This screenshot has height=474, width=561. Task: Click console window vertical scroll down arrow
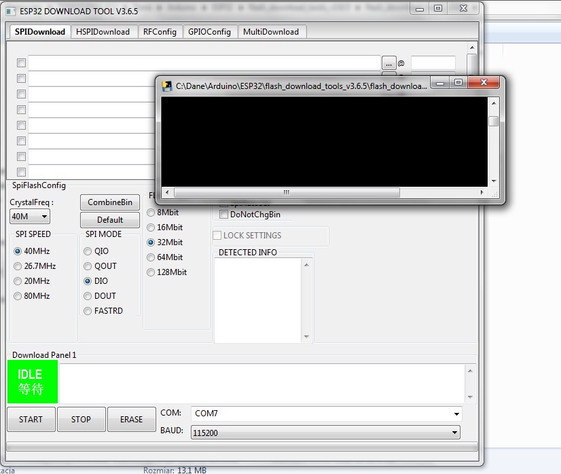[494, 181]
